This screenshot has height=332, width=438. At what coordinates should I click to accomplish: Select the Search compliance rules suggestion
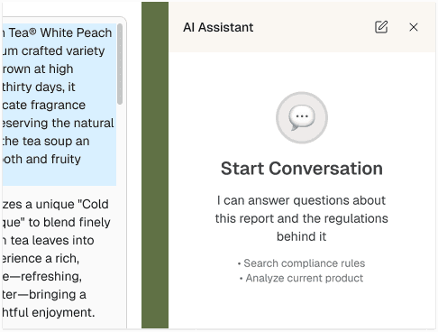click(302, 263)
